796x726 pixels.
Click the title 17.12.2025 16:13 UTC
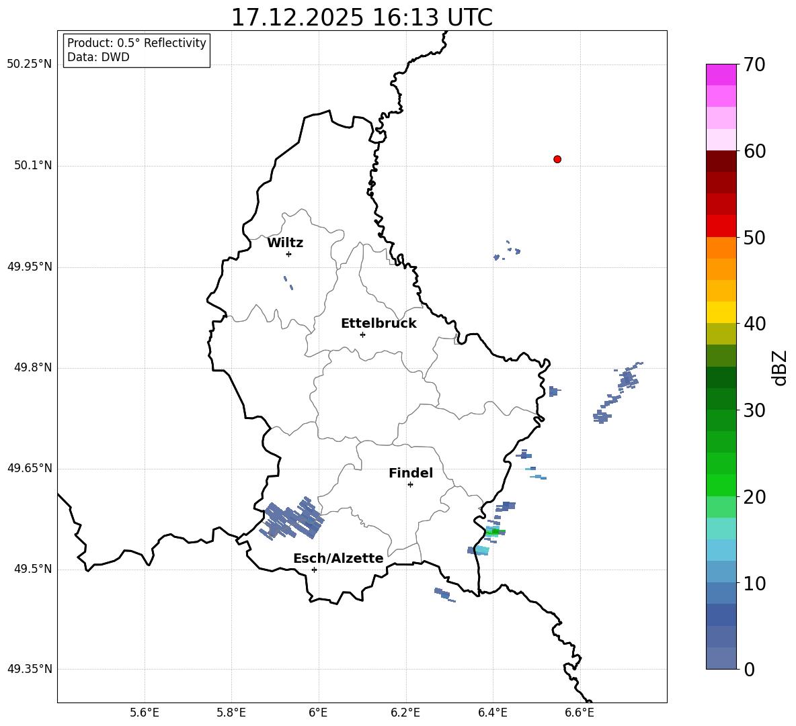(x=362, y=17)
